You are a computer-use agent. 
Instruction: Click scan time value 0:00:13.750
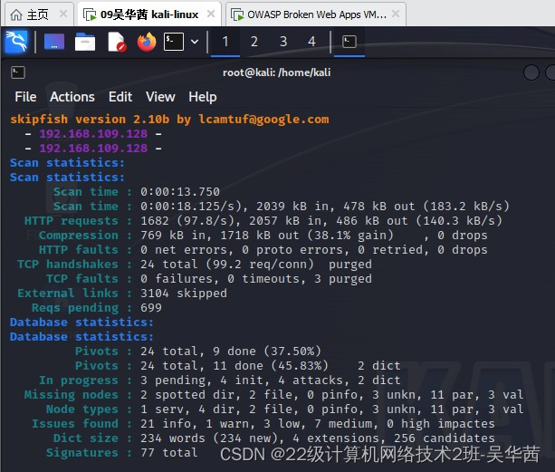point(180,191)
